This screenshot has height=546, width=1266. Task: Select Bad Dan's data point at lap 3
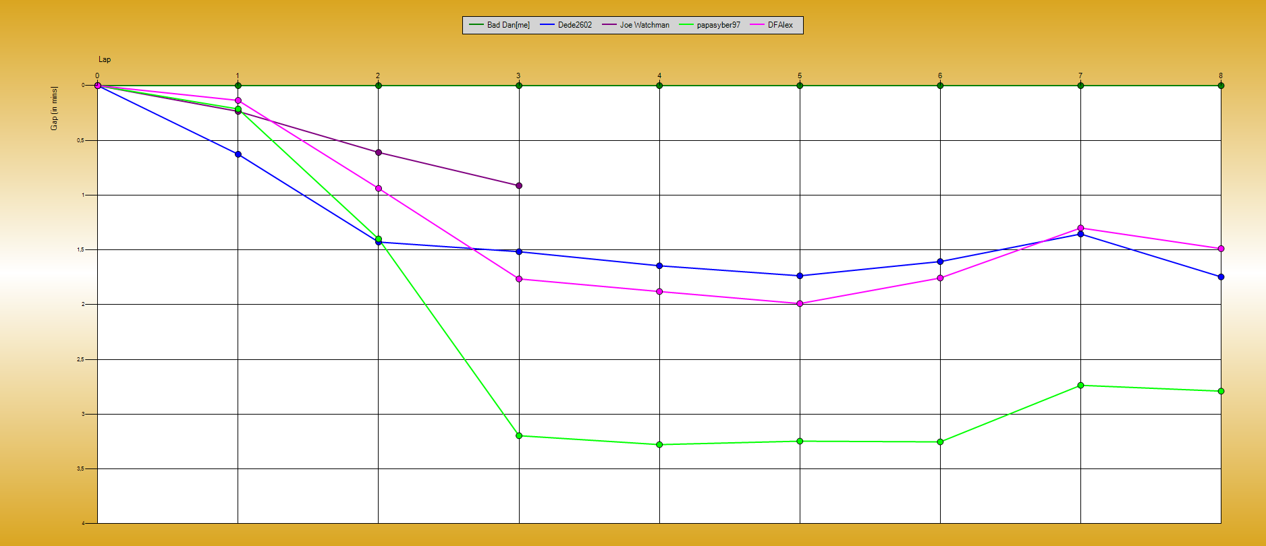coord(519,86)
